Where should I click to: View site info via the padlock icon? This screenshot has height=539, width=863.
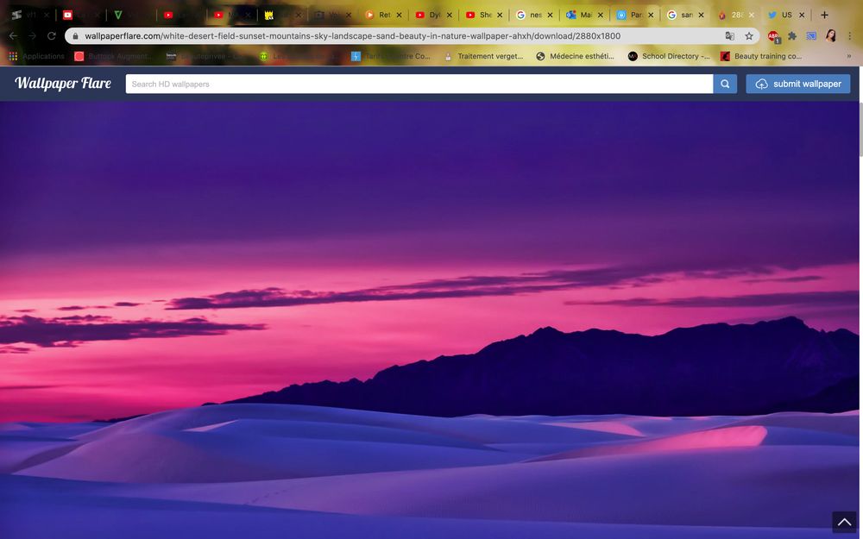point(75,35)
